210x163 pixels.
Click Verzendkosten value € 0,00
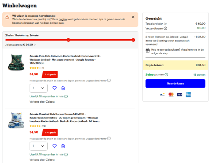[201, 28]
